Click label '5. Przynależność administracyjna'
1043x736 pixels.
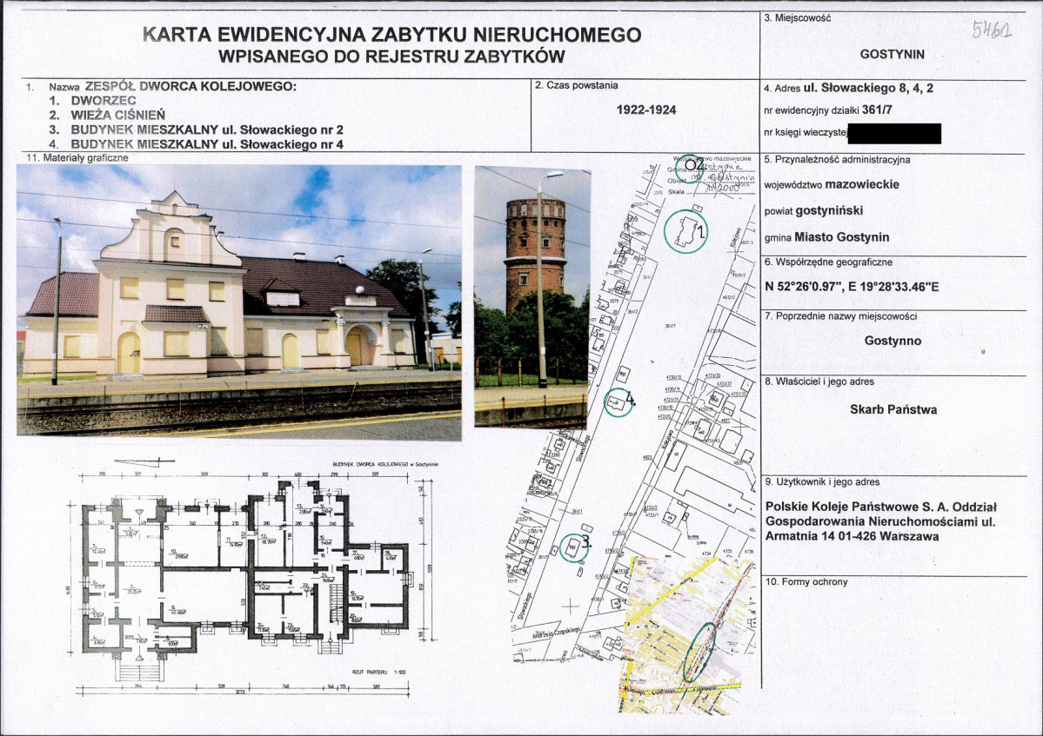(838, 160)
